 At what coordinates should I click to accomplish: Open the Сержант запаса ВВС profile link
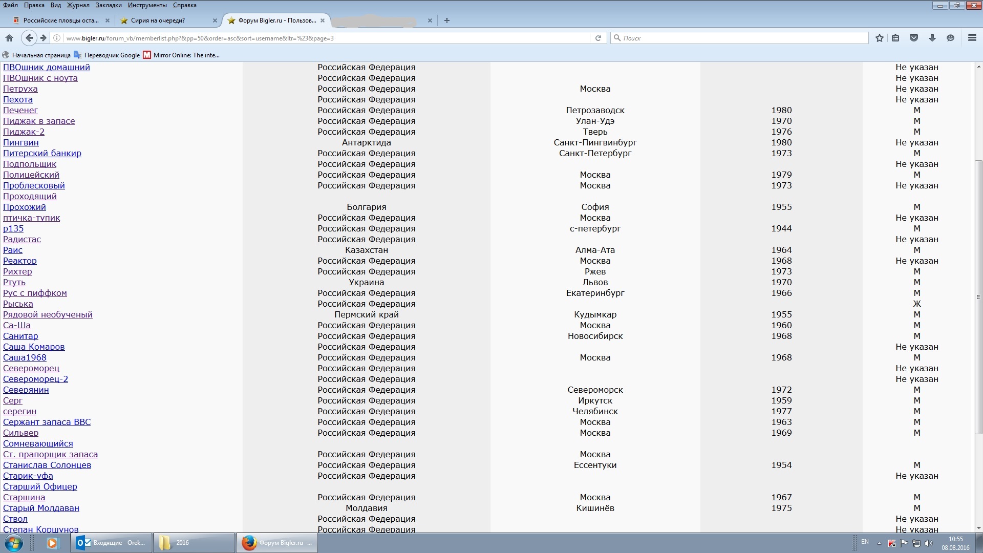47,422
